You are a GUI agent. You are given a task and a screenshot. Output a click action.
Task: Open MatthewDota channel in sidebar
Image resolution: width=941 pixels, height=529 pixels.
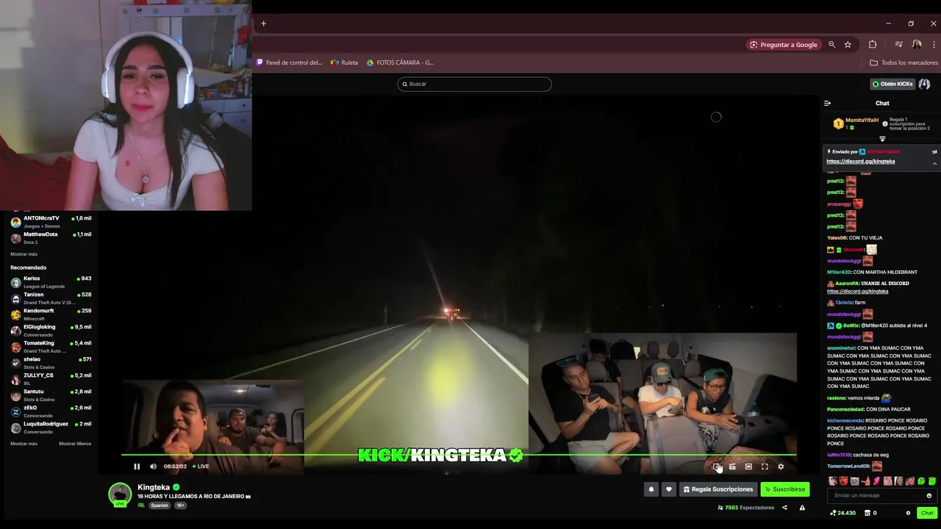[51, 237]
